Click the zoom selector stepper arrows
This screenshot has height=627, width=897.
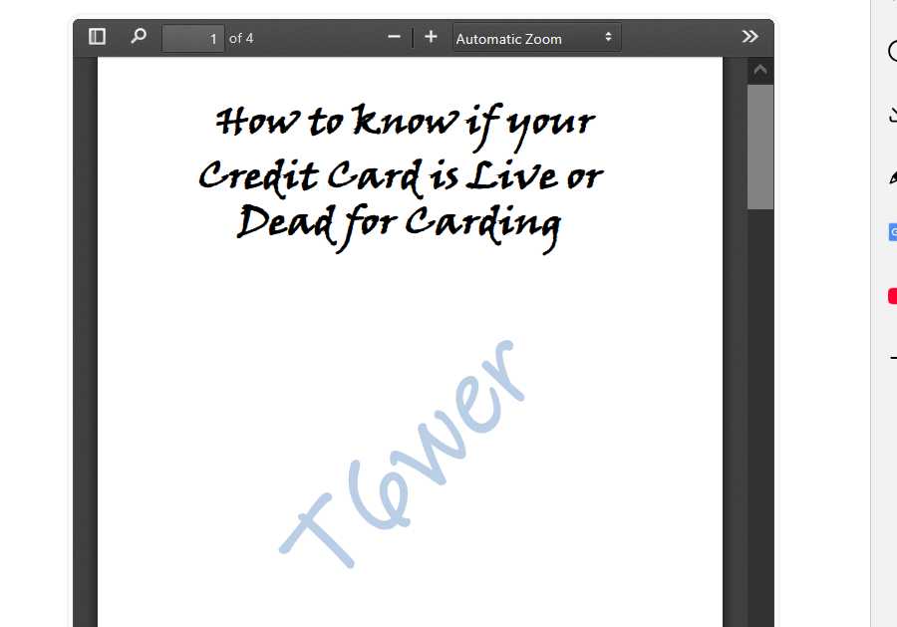pyautogui.click(x=608, y=38)
